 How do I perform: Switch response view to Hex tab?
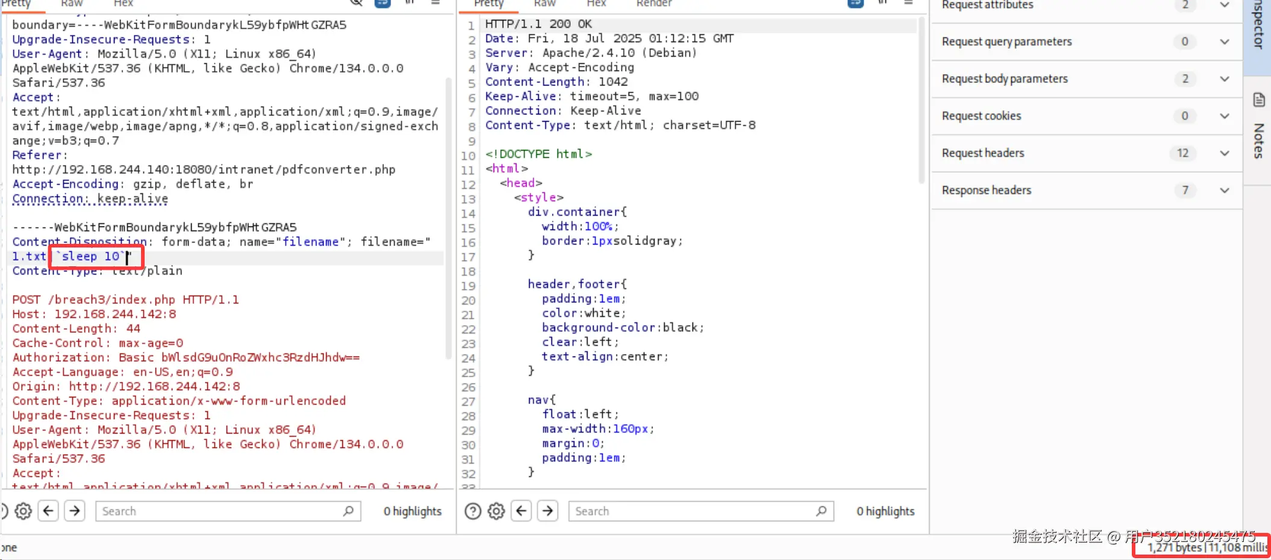coord(597,4)
